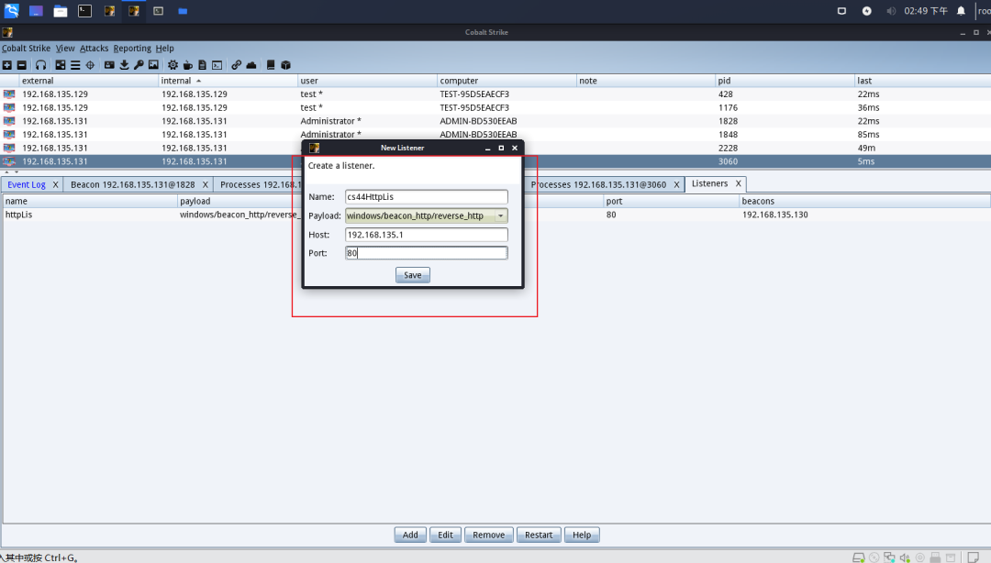The image size is (991, 563).
Task: Open the file manager in the top panel
Action: tap(61, 11)
